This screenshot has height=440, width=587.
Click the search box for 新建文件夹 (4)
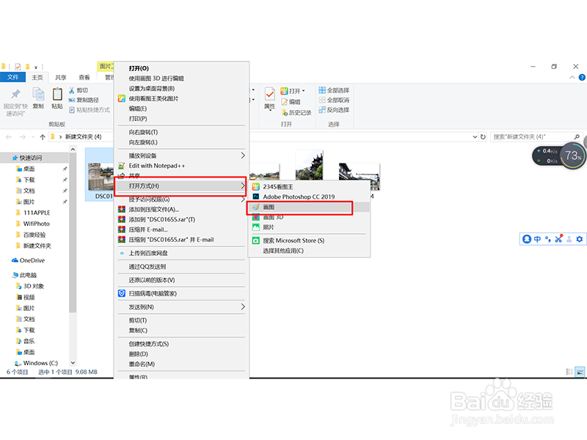[x=536, y=137]
